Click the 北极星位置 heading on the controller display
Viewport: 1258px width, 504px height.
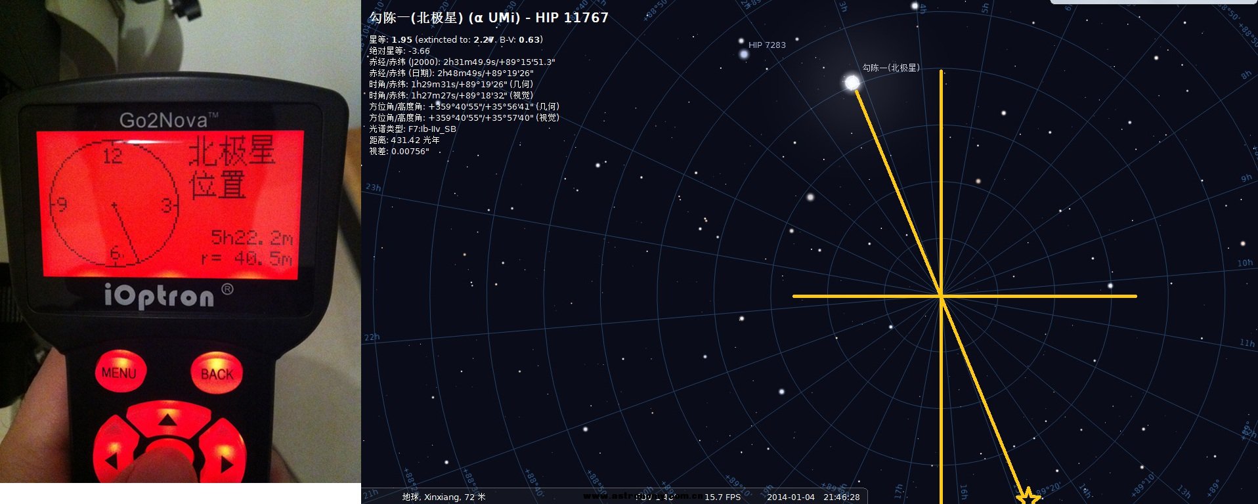[231, 167]
